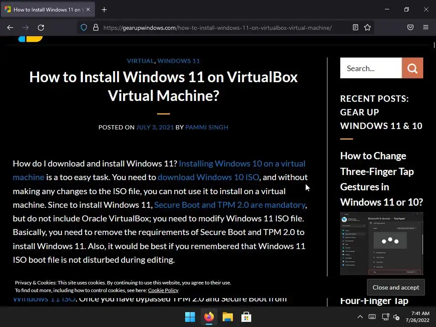Click the orange search magnifier button
This screenshot has height=327, width=436.
coord(412,68)
